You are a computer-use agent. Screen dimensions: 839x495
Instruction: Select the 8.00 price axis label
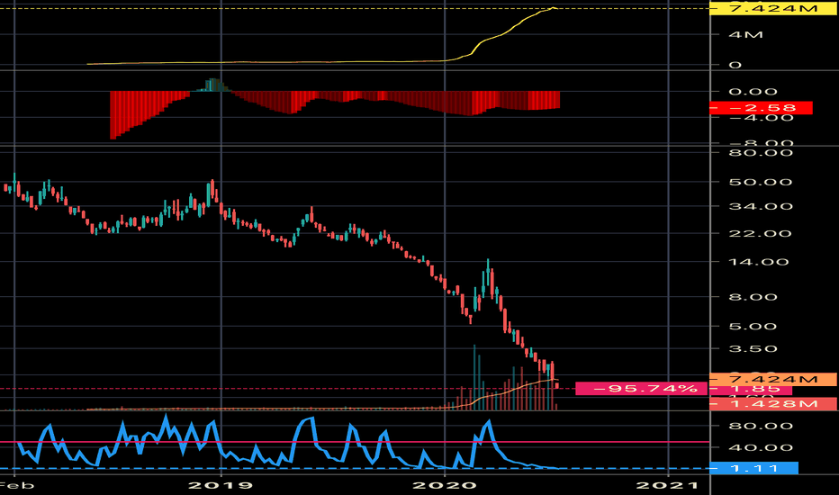753,297
